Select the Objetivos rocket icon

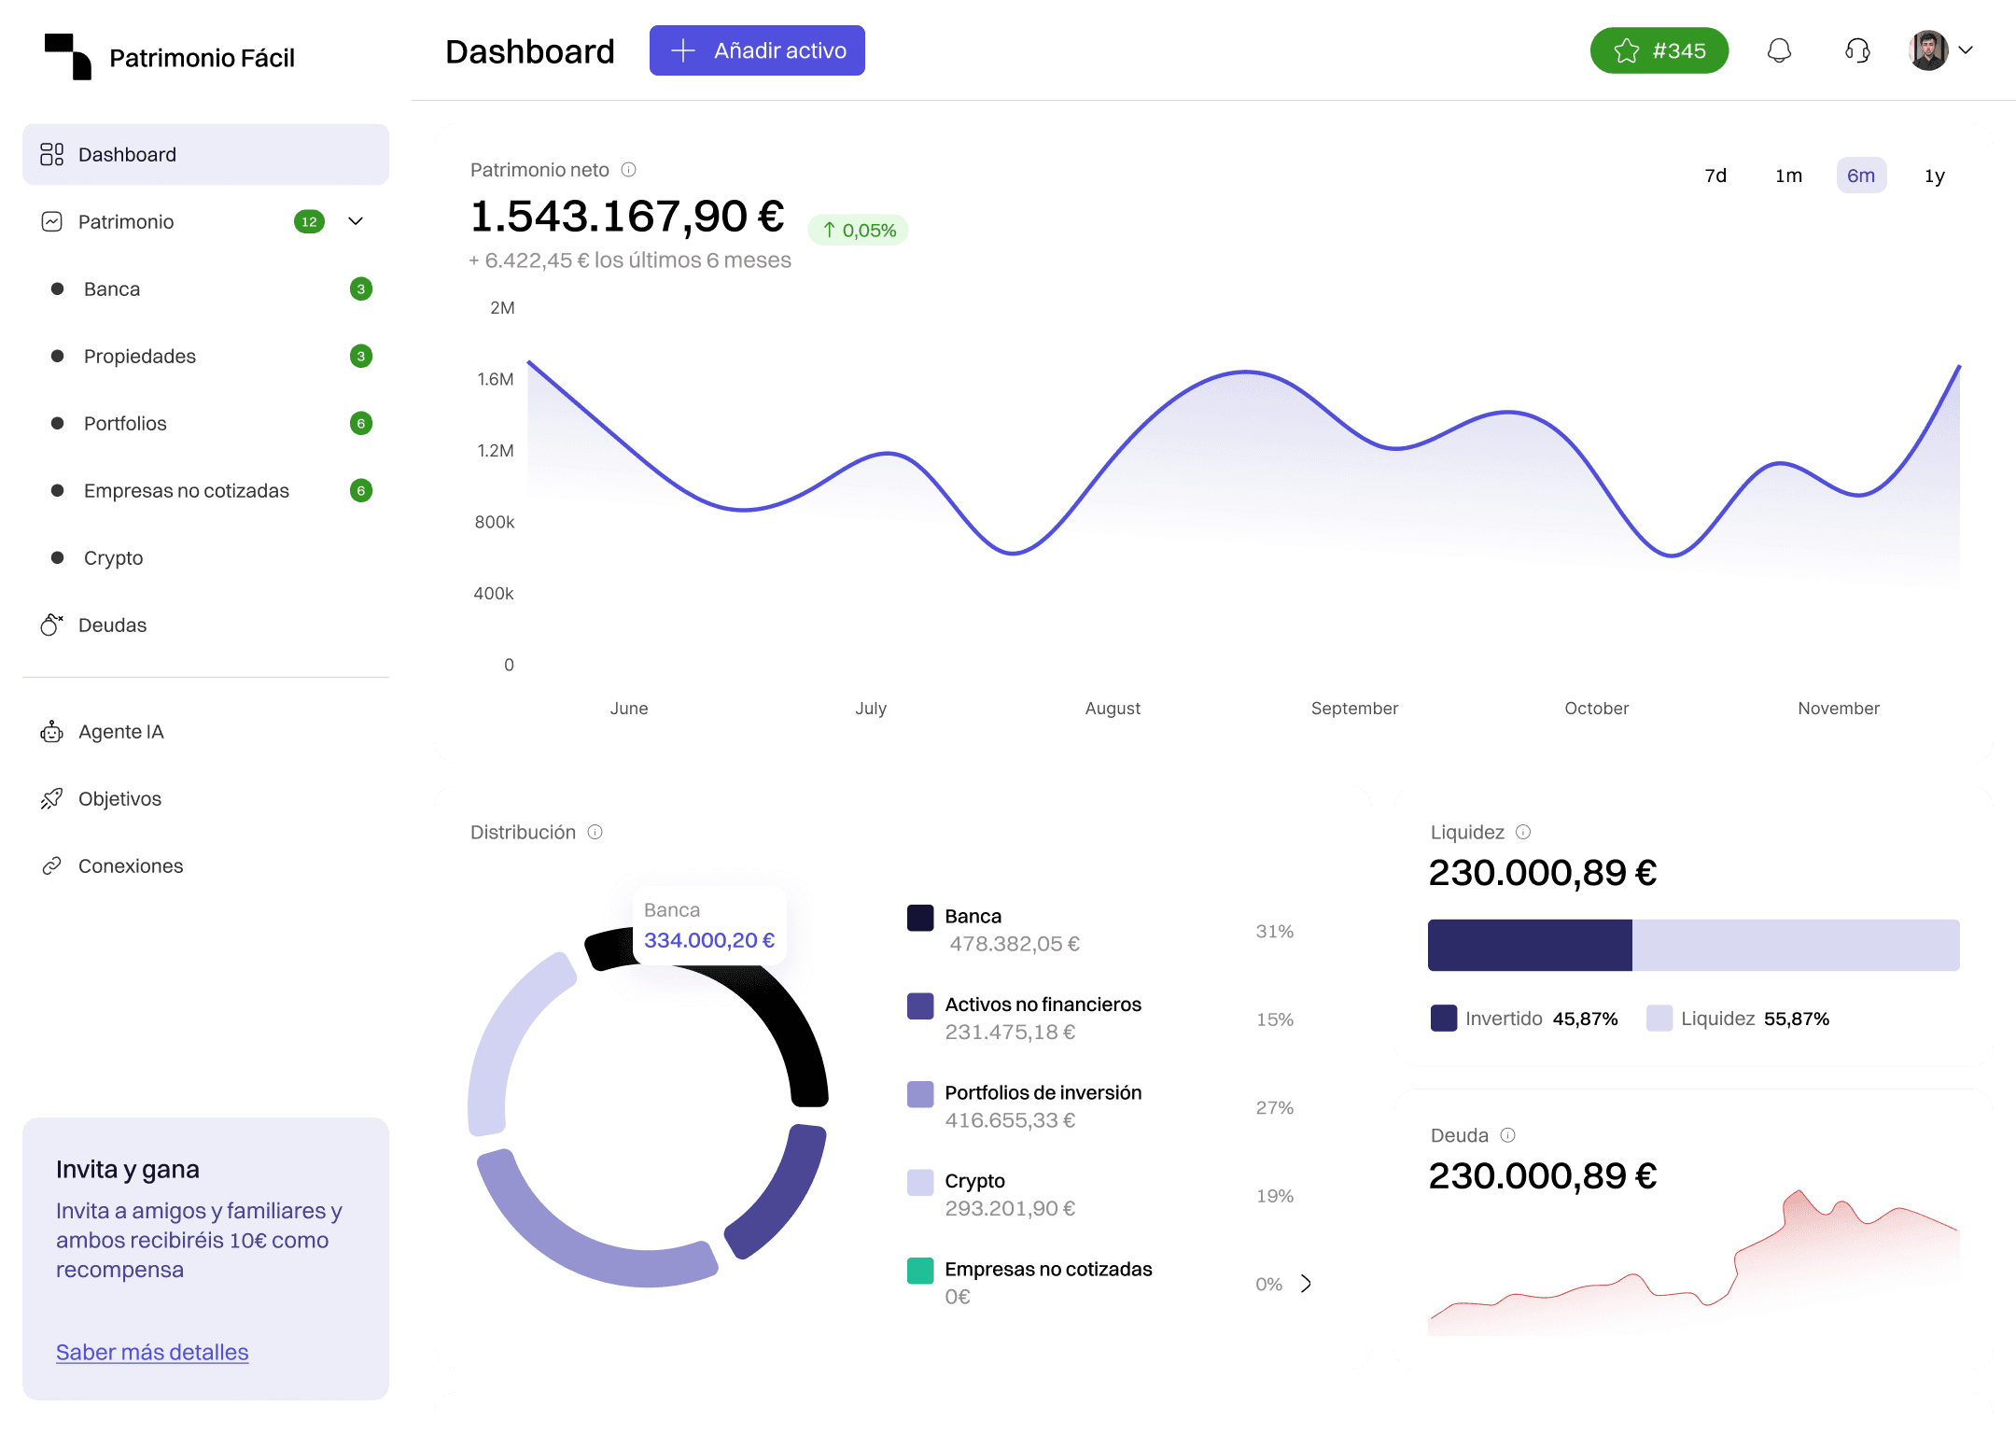(x=51, y=798)
